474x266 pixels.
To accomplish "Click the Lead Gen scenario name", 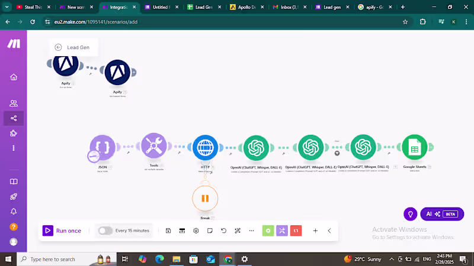I will [78, 47].
